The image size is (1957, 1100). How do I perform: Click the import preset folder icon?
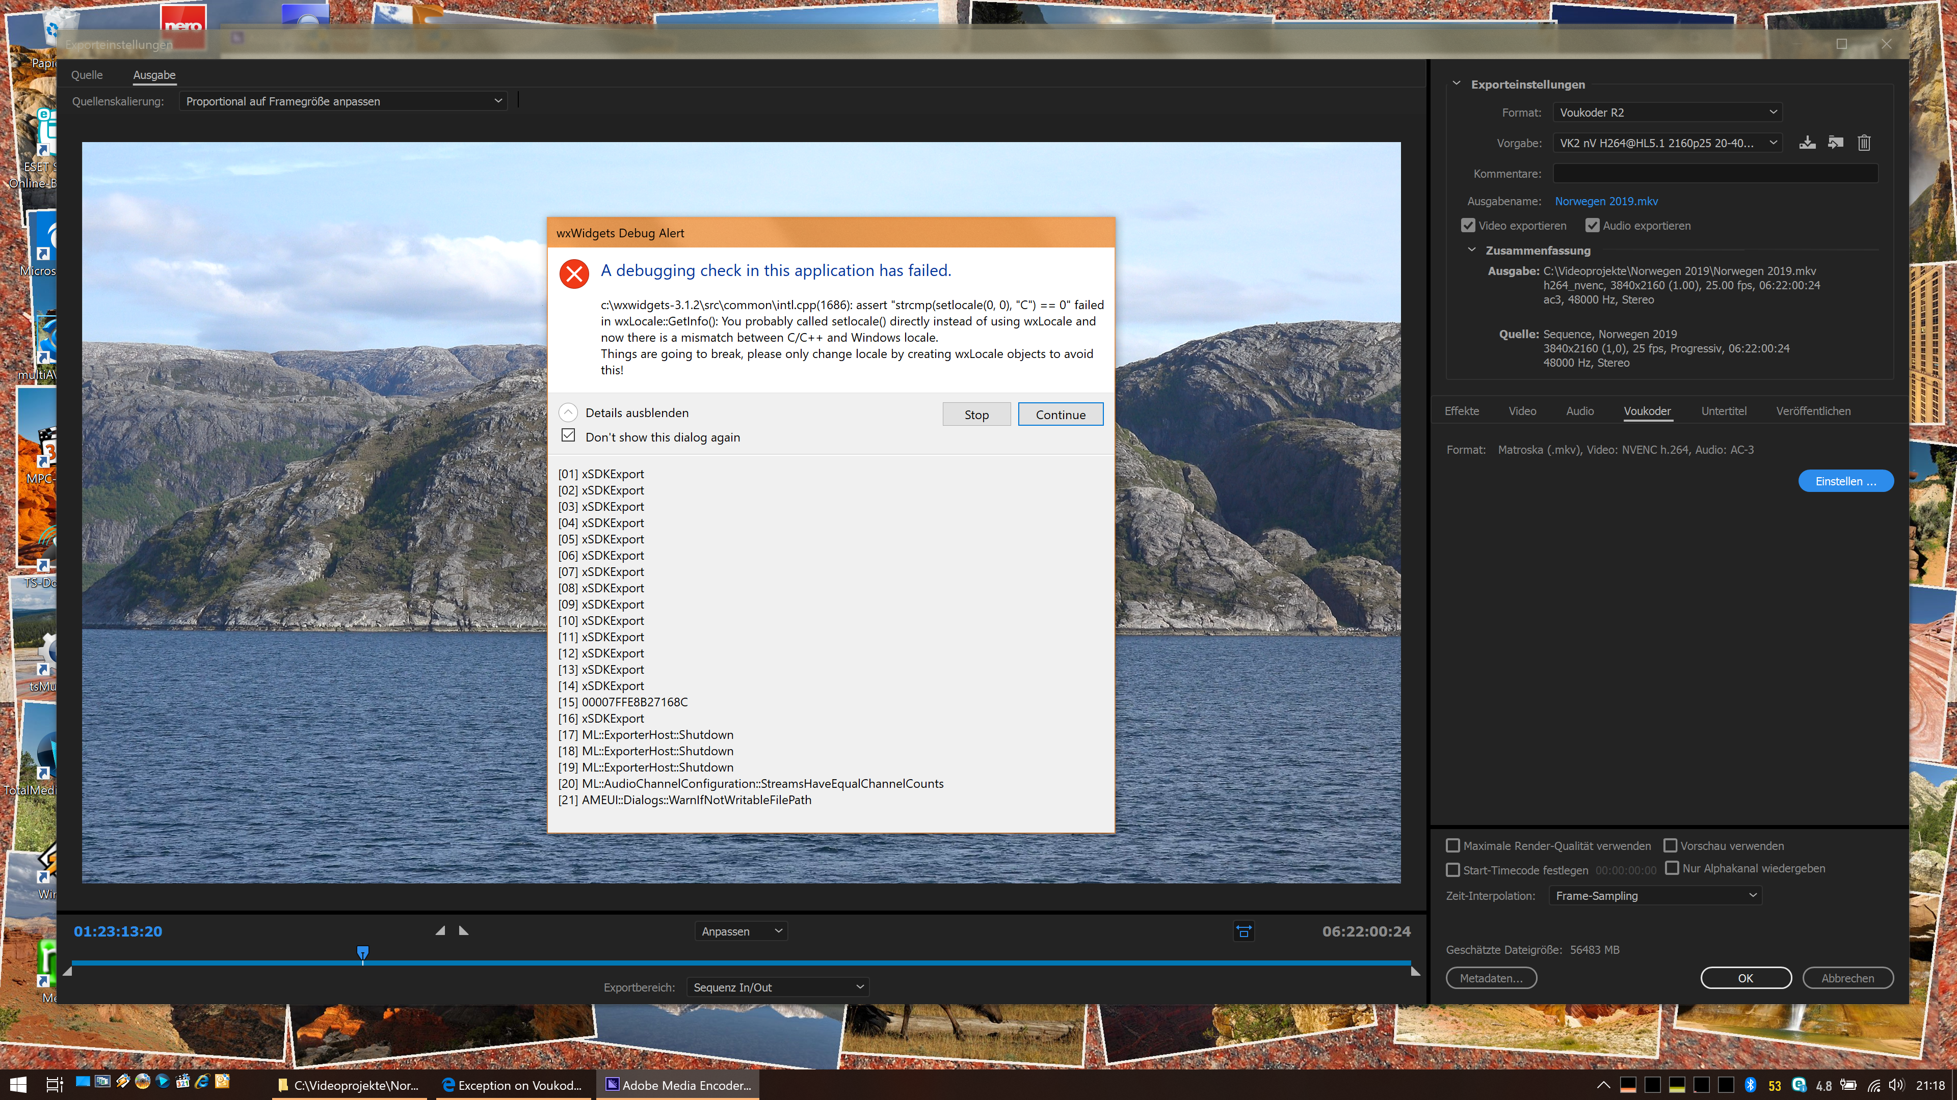click(x=1835, y=143)
